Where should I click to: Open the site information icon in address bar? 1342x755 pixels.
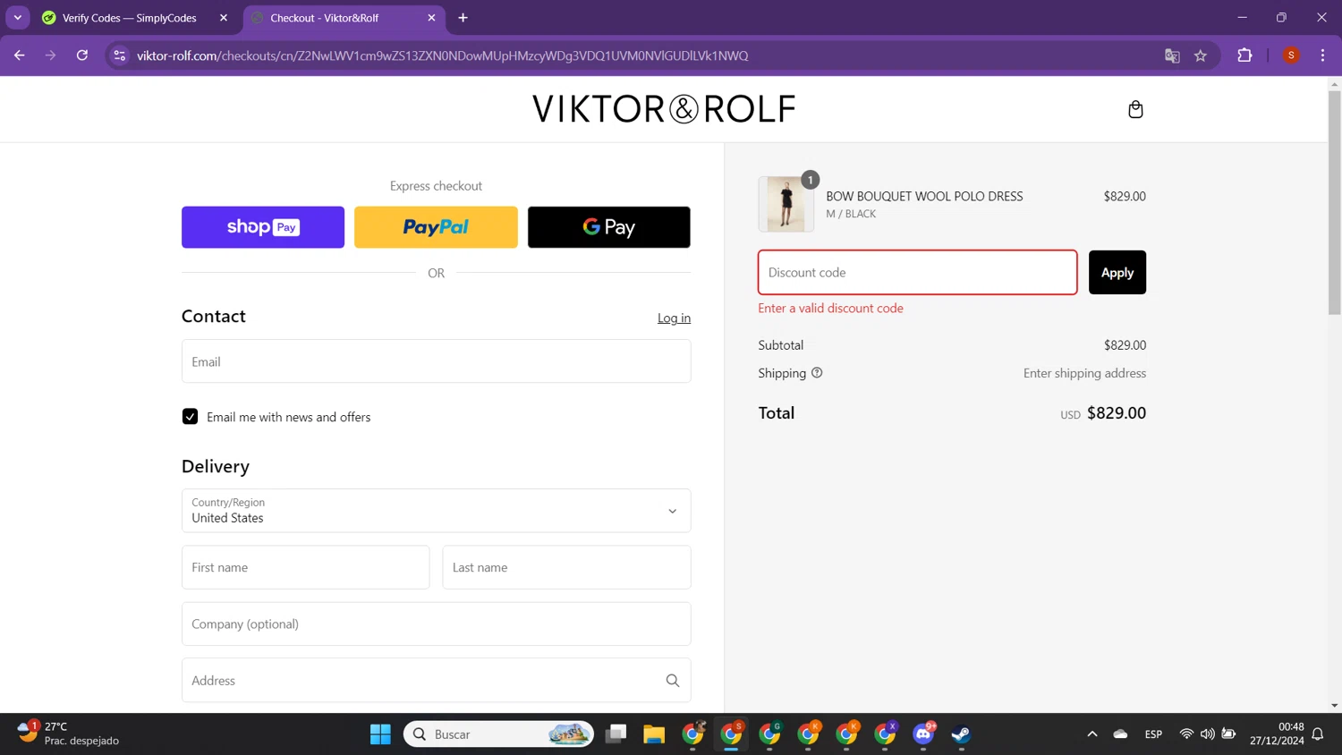point(119,55)
